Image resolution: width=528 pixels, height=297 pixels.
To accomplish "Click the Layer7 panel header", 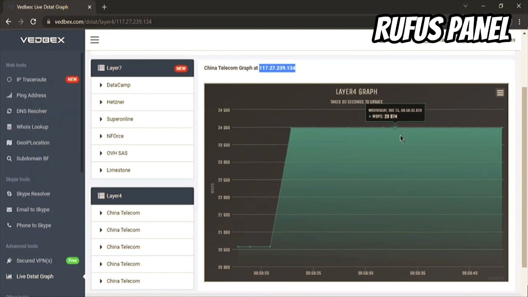I will click(142, 68).
